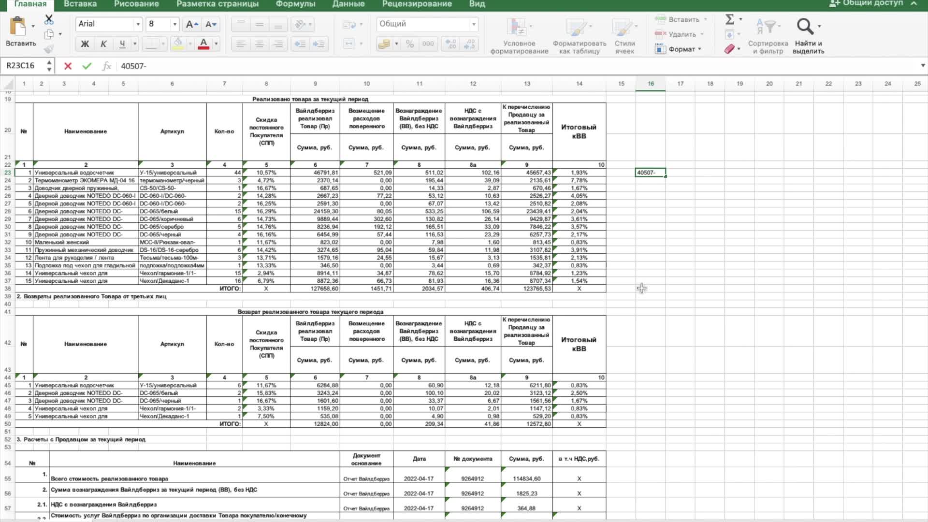Click the Cut scissors icon
The width and height of the screenshot is (928, 522).
click(x=49, y=20)
